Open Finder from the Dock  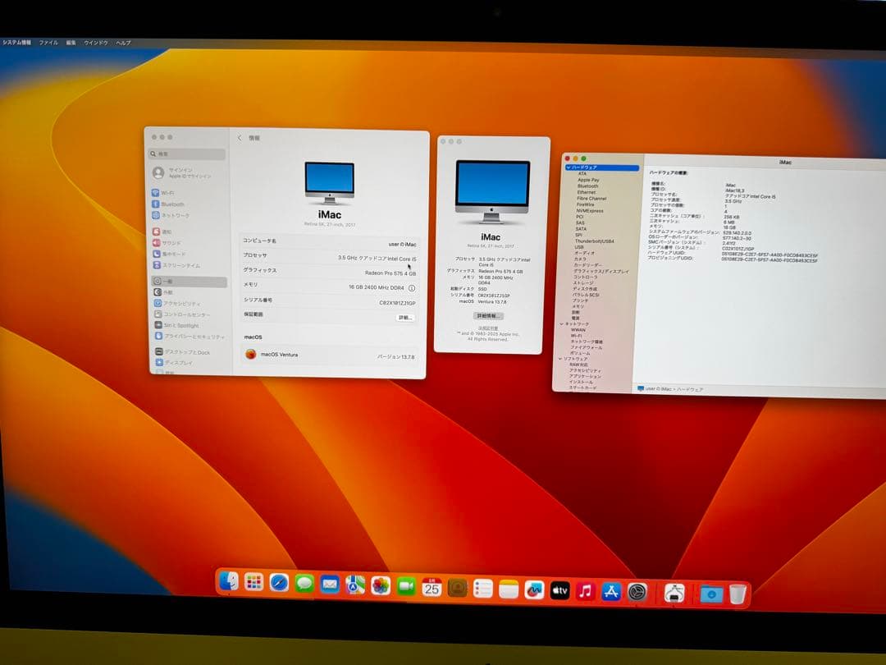pos(229,581)
